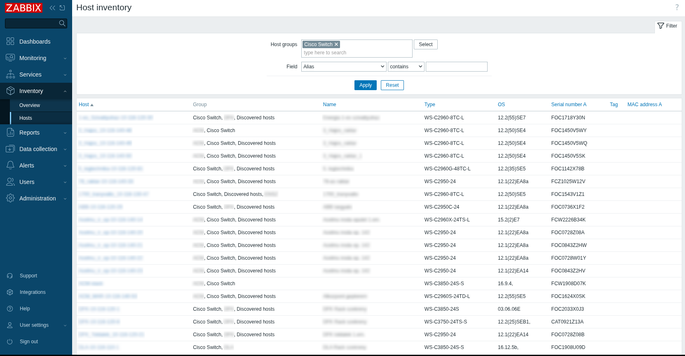
Task: Click the filter value text field
Action: point(456,67)
